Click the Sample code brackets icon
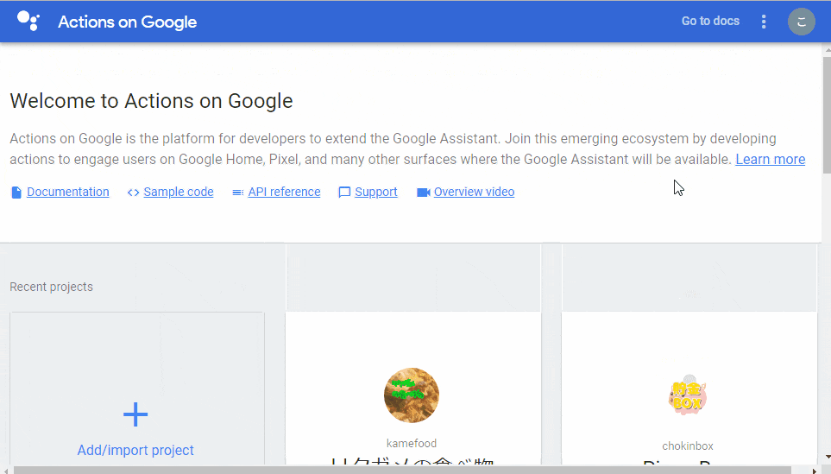The height and width of the screenshot is (474, 831). [133, 193]
